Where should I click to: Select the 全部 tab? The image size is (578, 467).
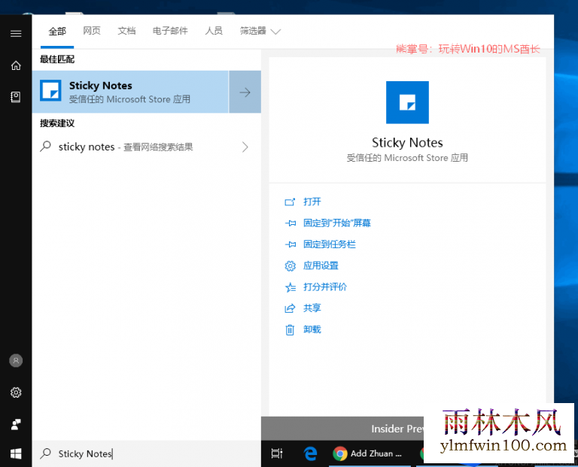coord(57,31)
